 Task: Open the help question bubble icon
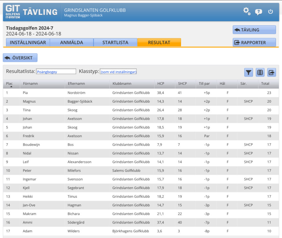(x=258, y=12)
